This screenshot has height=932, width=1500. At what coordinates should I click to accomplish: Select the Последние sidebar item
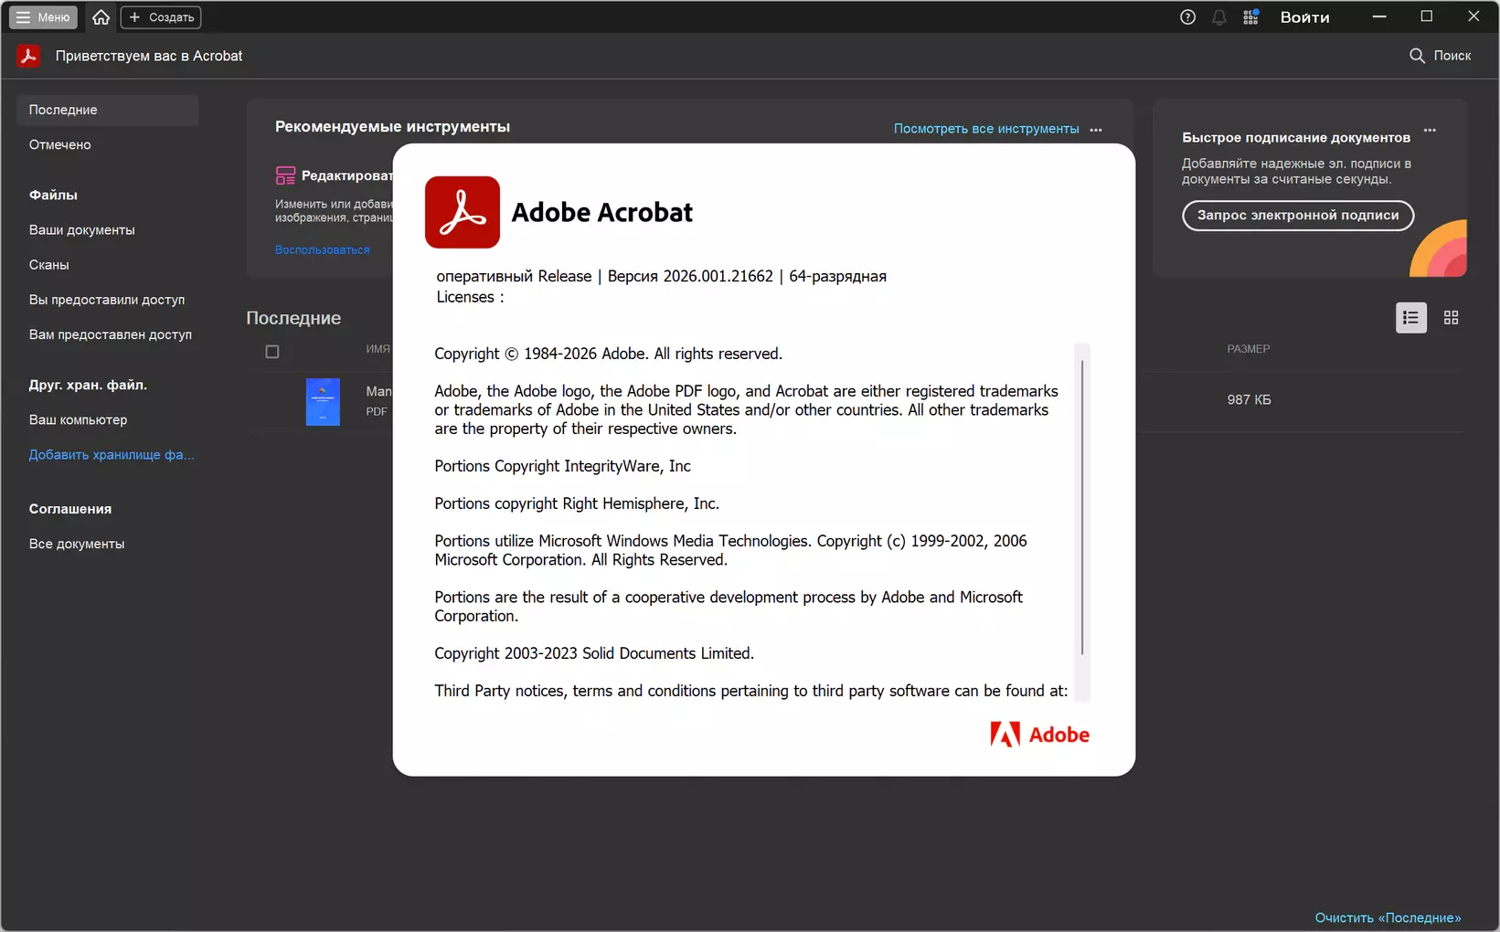108,110
